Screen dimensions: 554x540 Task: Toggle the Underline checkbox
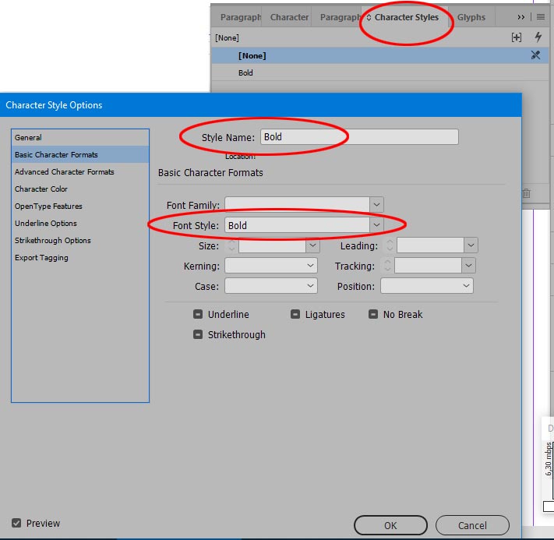[198, 314]
